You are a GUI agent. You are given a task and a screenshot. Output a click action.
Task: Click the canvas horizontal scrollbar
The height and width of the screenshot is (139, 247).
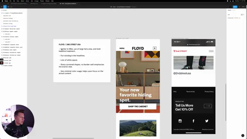(x=73, y=138)
